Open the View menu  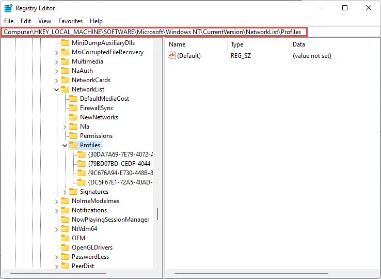44,21
